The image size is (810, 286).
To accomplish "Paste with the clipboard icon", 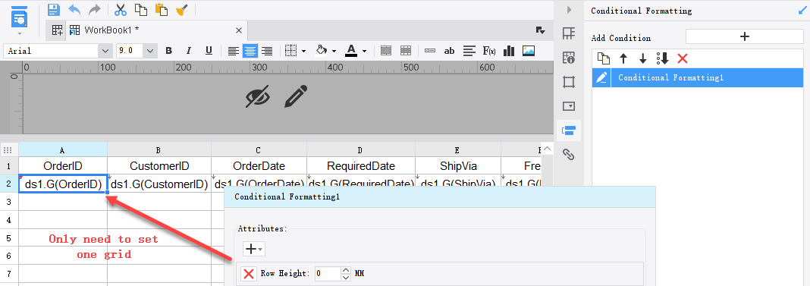I will (x=162, y=9).
